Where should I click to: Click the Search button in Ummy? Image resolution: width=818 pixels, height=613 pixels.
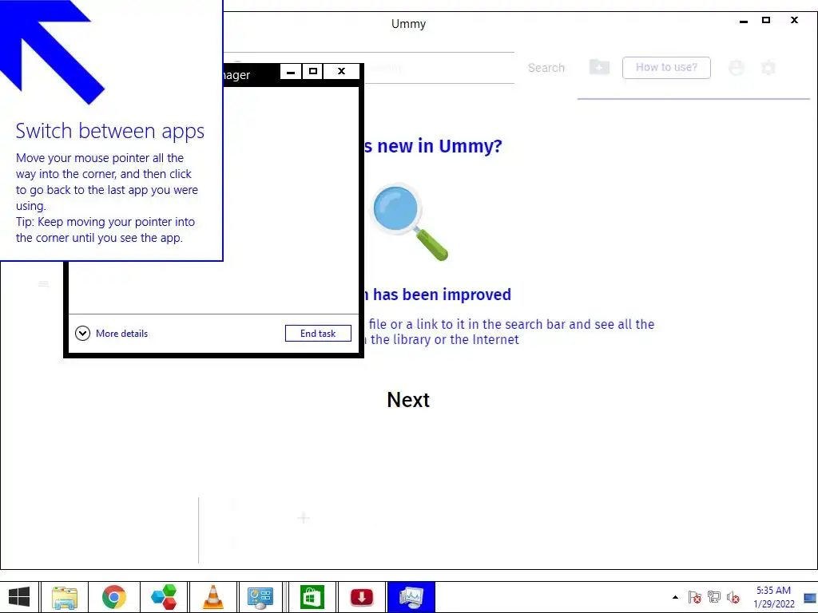pyautogui.click(x=546, y=68)
